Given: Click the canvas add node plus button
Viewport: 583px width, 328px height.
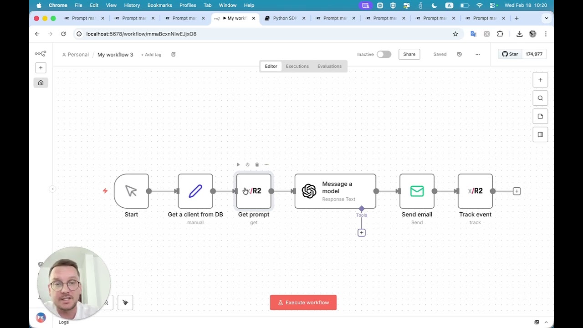Looking at the screenshot, I should tap(540, 80).
